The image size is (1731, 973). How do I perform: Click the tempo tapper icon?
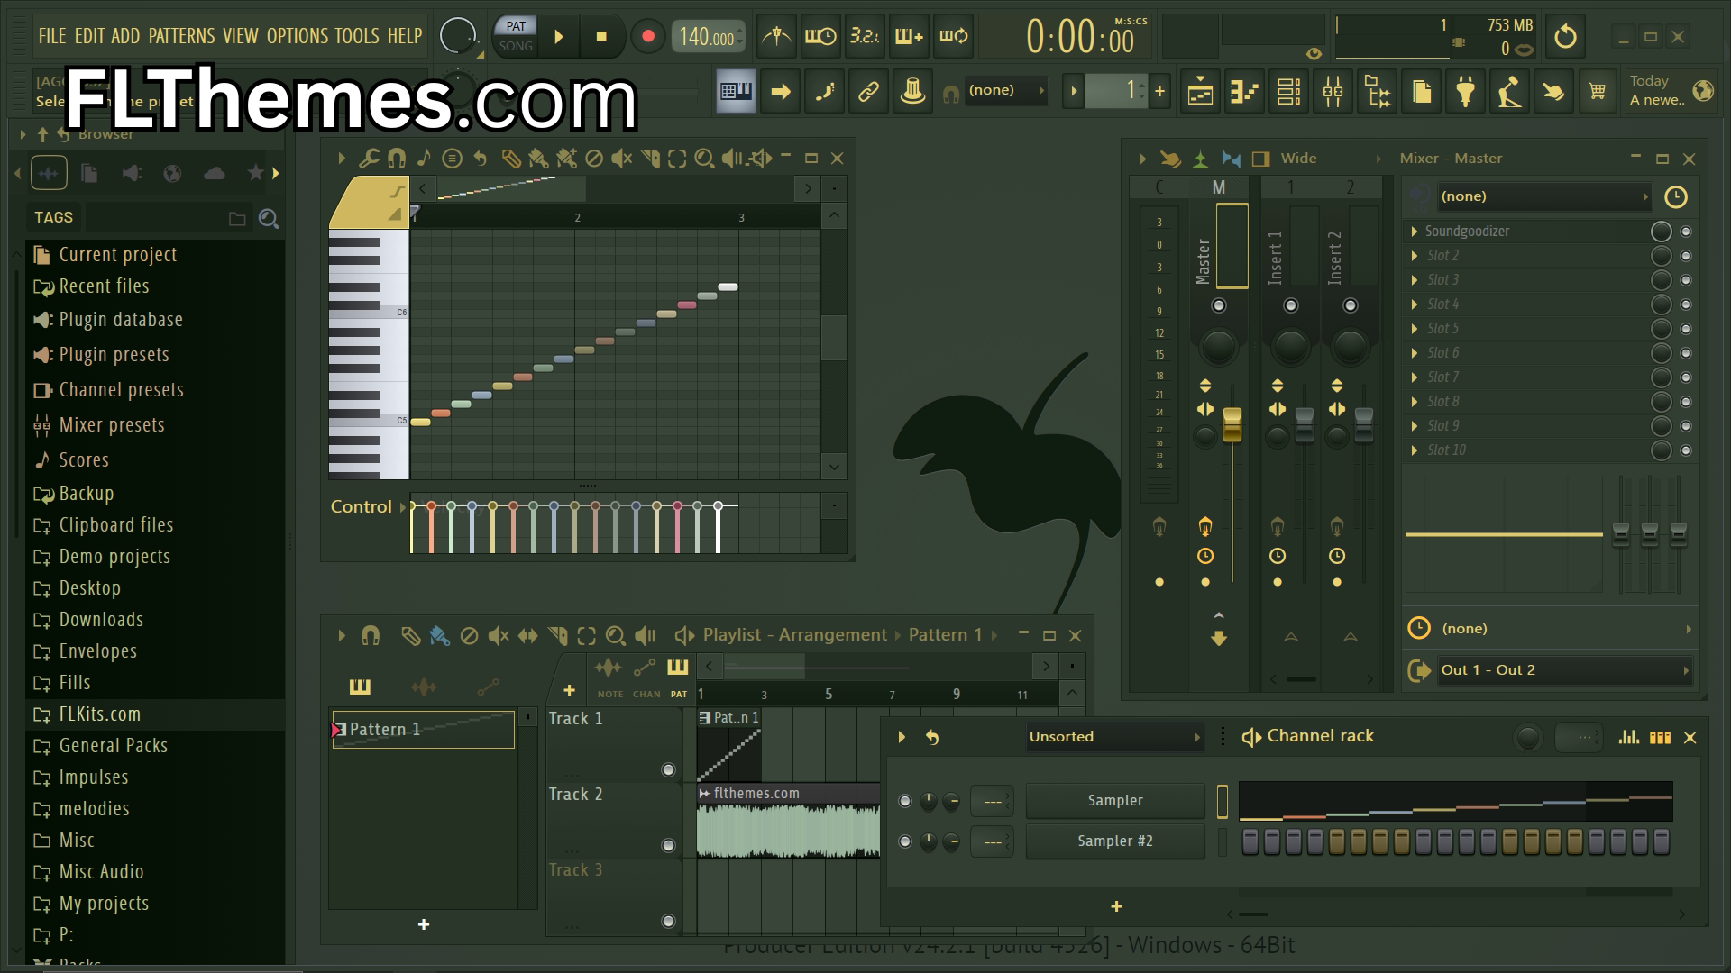pos(1509,91)
